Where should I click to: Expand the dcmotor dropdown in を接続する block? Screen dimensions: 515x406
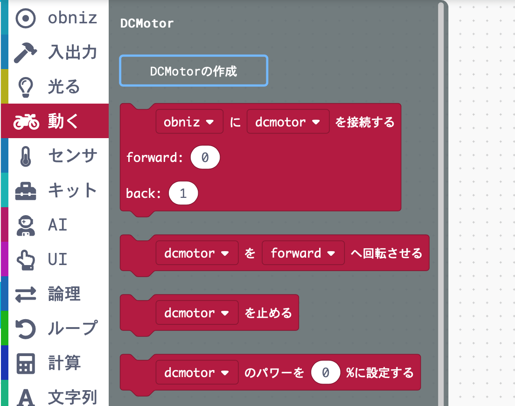pyautogui.click(x=288, y=122)
